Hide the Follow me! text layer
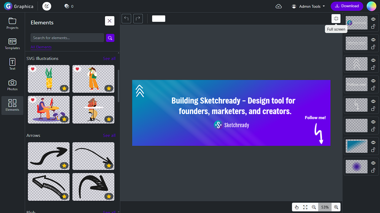380x213 pixels. click(x=373, y=81)
